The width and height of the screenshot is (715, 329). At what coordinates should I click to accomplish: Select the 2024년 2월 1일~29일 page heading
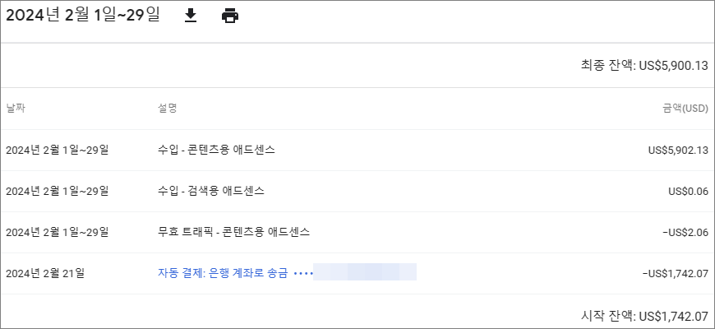point(82,16)
